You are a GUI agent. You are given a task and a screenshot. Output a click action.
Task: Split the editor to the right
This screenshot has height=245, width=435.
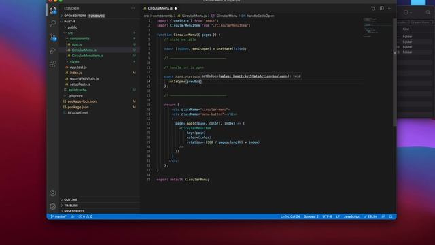[x=382, y=9]
